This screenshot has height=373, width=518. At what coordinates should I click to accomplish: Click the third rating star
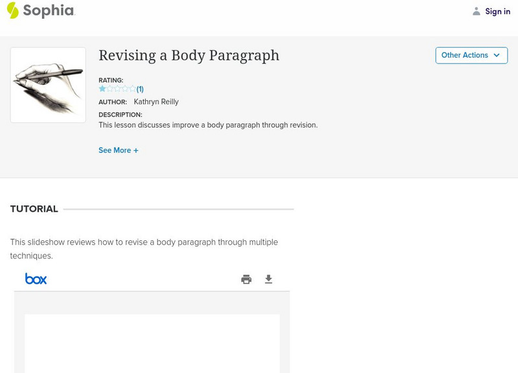pos(117,89)
